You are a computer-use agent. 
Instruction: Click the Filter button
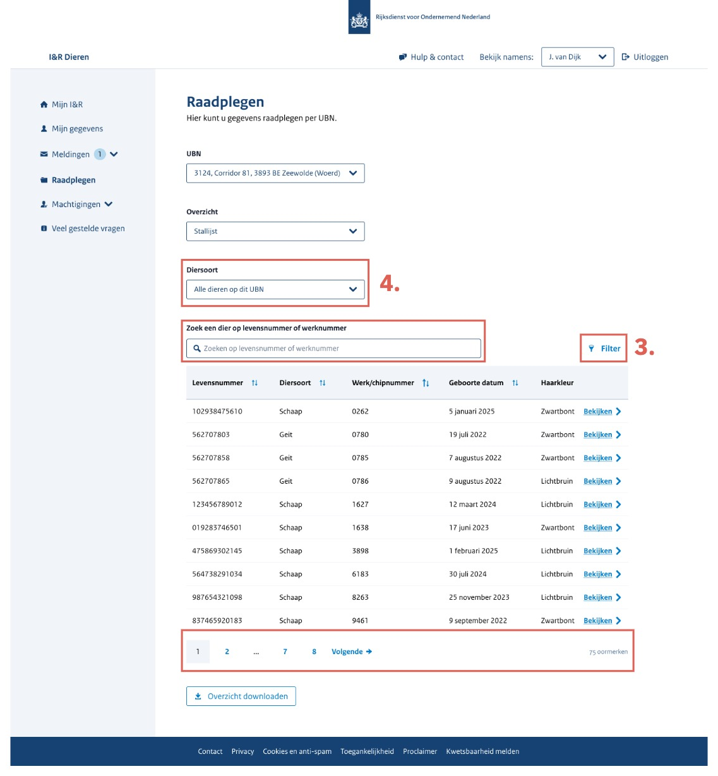pos(604,349)
